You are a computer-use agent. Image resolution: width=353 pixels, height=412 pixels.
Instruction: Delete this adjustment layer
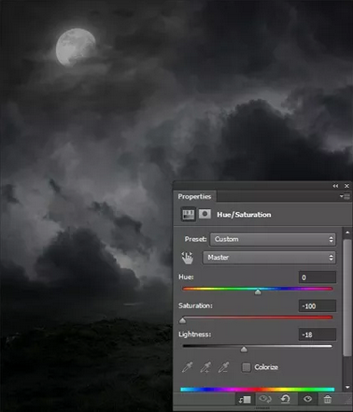point(328,399)
